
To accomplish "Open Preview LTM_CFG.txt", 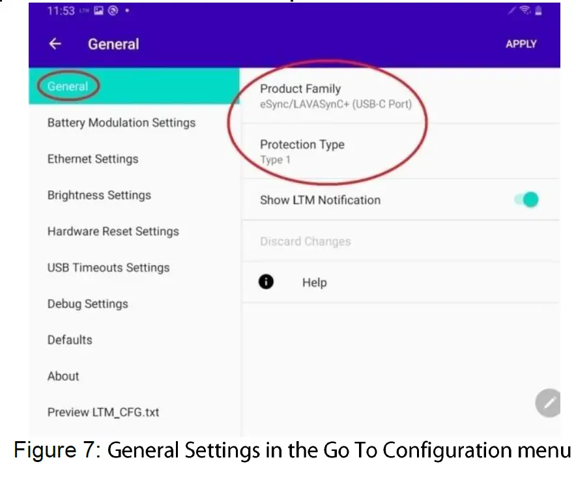I will click(103, 412).
